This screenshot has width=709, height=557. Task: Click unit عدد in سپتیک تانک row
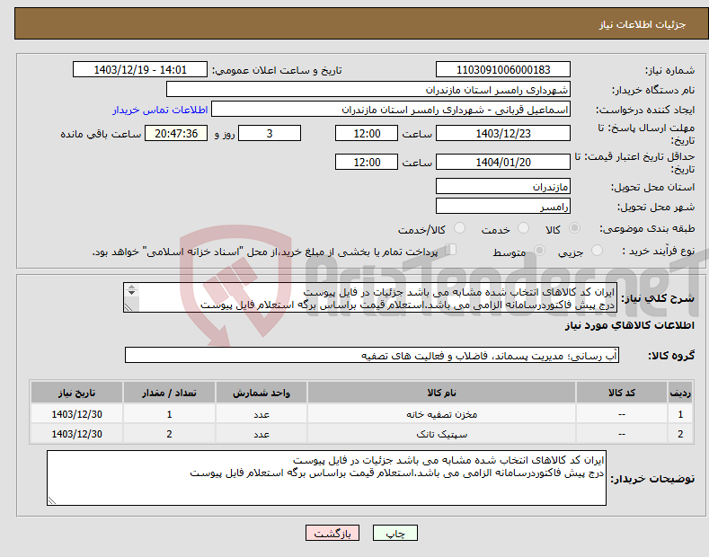tap(261, 434)
